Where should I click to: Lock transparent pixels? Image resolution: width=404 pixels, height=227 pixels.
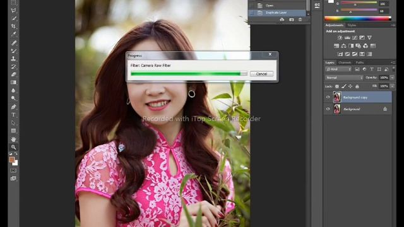point(337,86)
